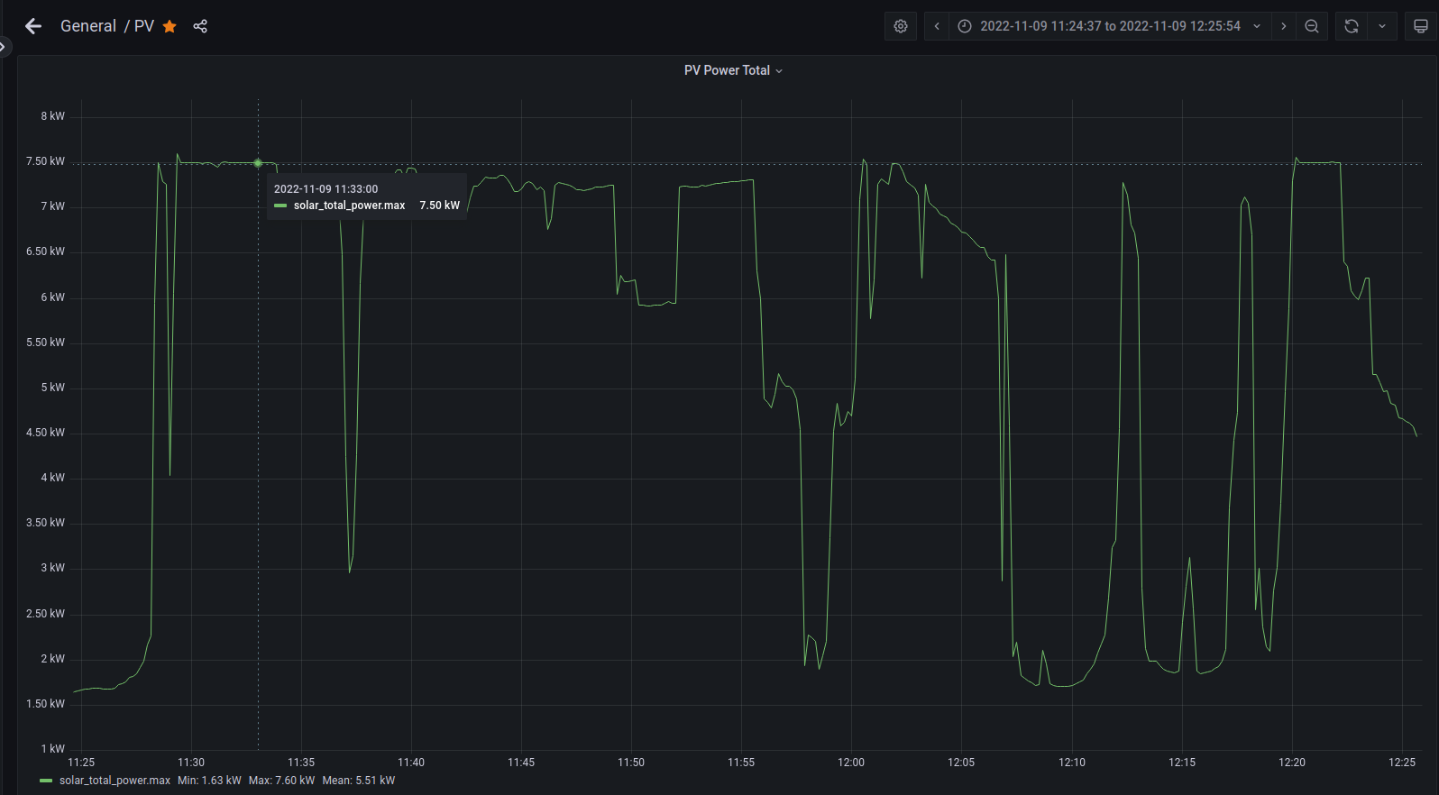
Task: Go to the General folder breadcrumb
Action: (87, 26)
